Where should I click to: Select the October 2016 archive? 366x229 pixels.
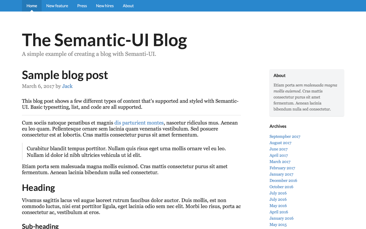click(x=281, y=187)
